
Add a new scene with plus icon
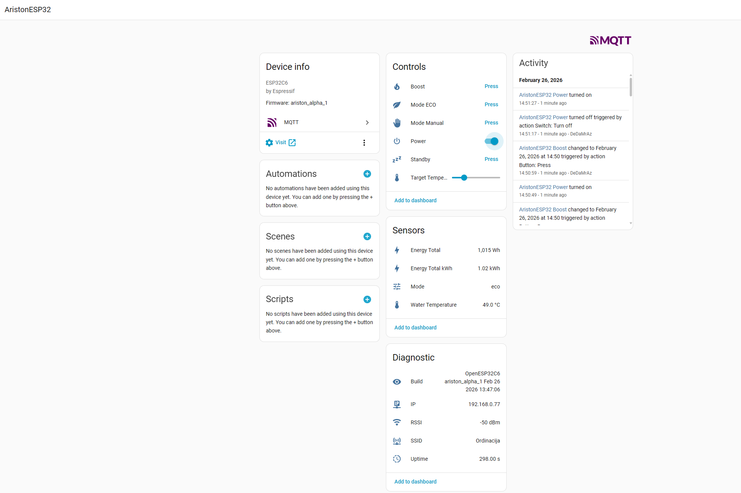(x=367, y=236)
